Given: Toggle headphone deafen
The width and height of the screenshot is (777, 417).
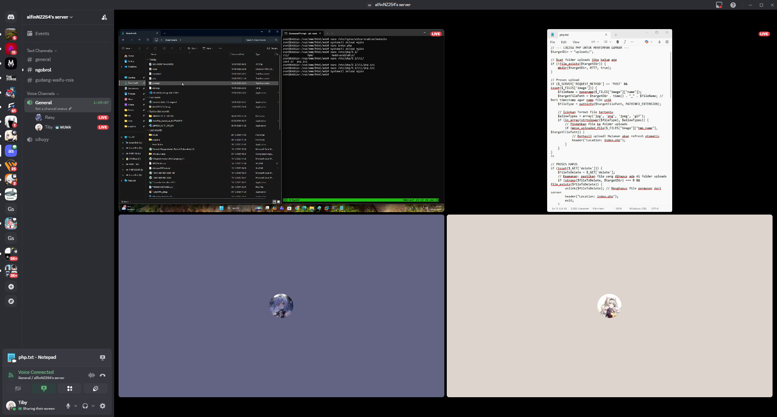Looking at the screenshot, I should tap(85, 406).
